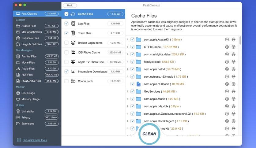Click the 11.30 GB Cache Files size badge
This screenshot has height=148, width=256.
pos(115,14)
